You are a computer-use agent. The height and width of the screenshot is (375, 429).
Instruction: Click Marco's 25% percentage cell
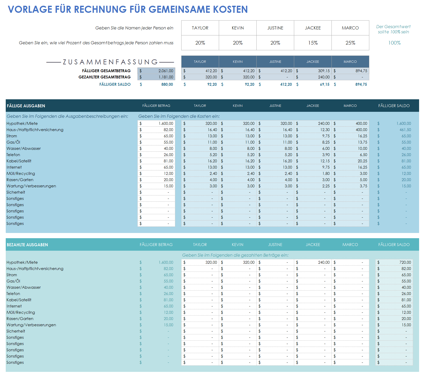tap(350, 43)
